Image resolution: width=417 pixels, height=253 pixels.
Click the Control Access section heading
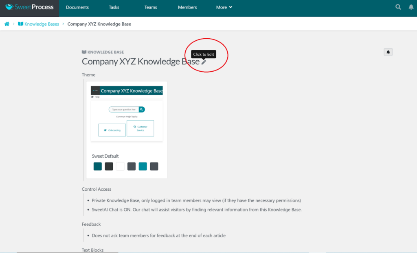point(96,189)
